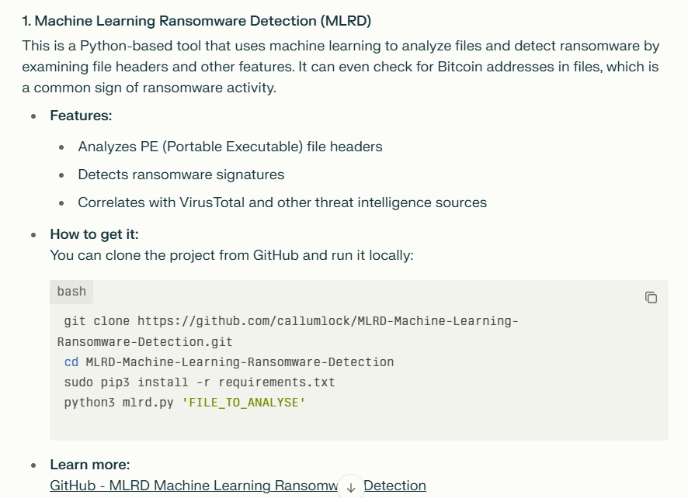The image size is (688, 498).
Task: Click the 'How to get it' label
Action: [94, 234]
